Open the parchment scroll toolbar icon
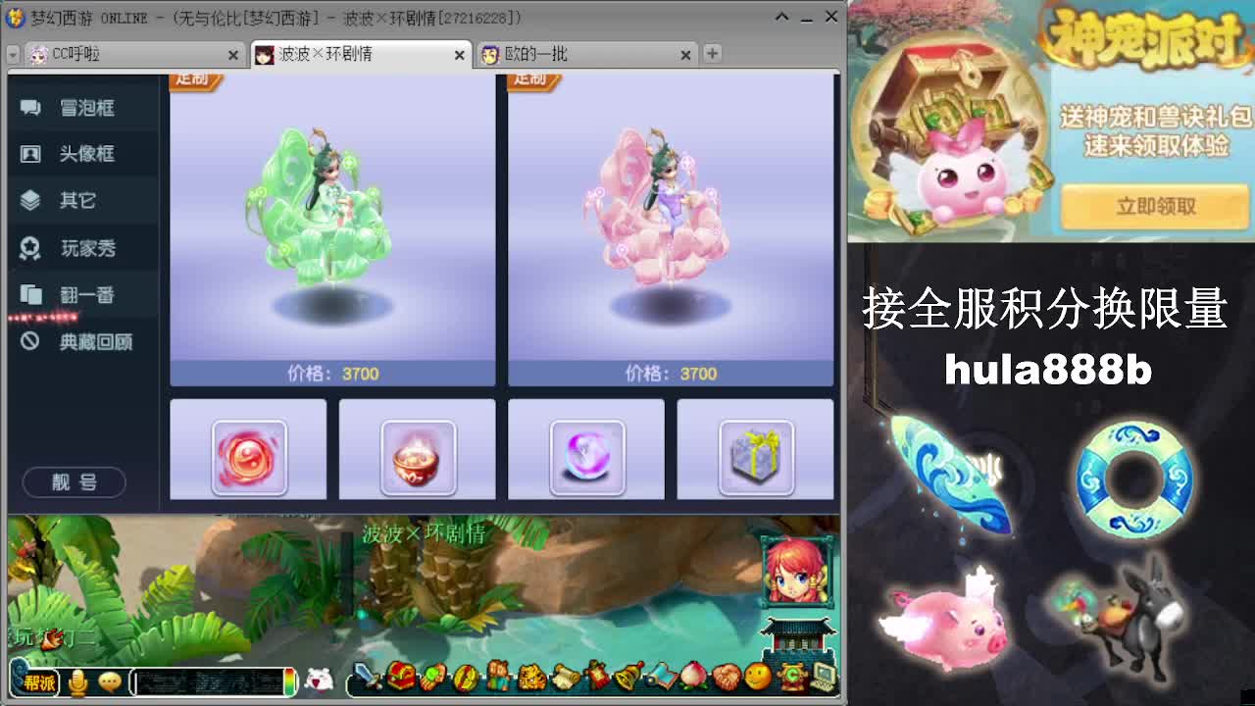Viewport: 1255px width, 706px height. pos(566,677)
